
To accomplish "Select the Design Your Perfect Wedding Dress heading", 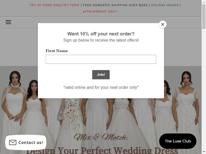I will [x=102, y=150].
